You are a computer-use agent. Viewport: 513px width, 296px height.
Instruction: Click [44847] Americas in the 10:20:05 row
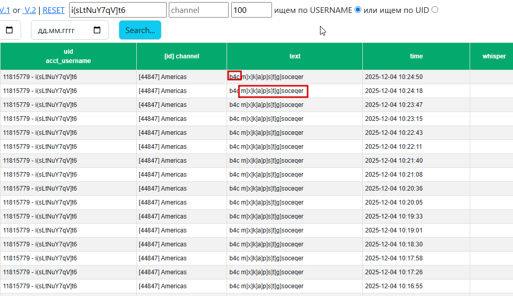163,202
